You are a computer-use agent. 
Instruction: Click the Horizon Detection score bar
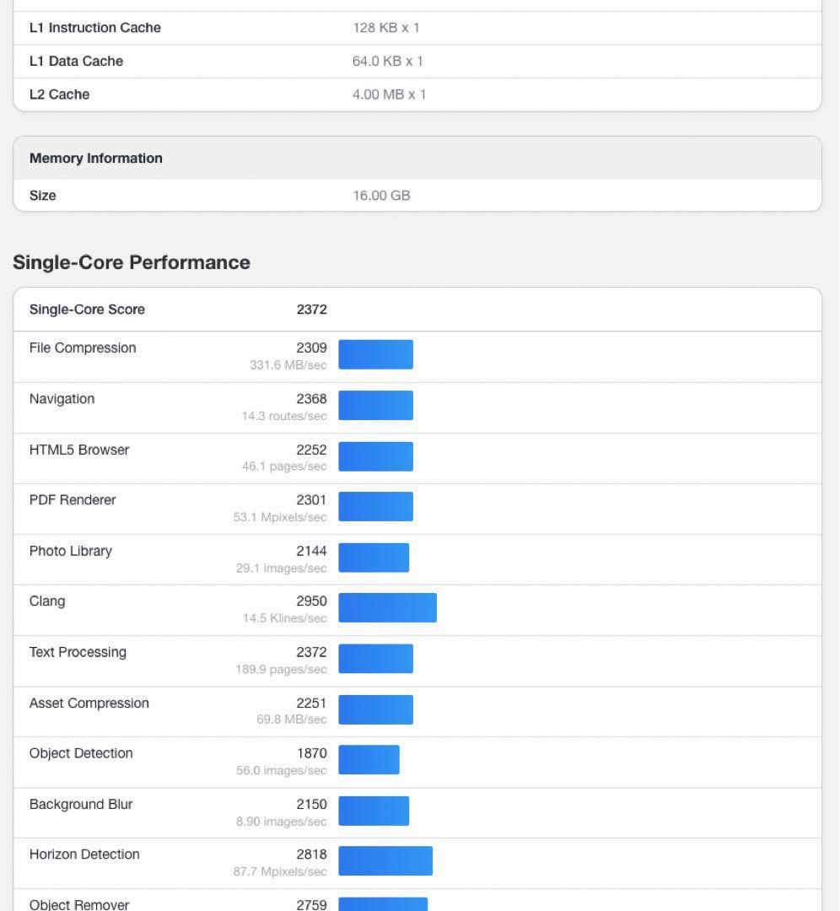[385, 860]
